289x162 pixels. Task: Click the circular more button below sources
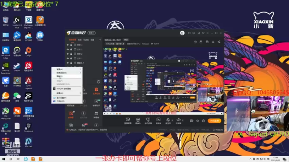[x=98, y=82]
